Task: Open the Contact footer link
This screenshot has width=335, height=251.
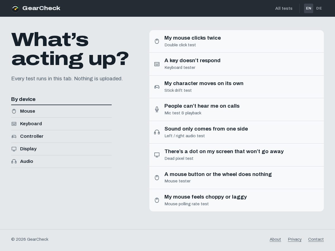Action: tap(316, 239)
